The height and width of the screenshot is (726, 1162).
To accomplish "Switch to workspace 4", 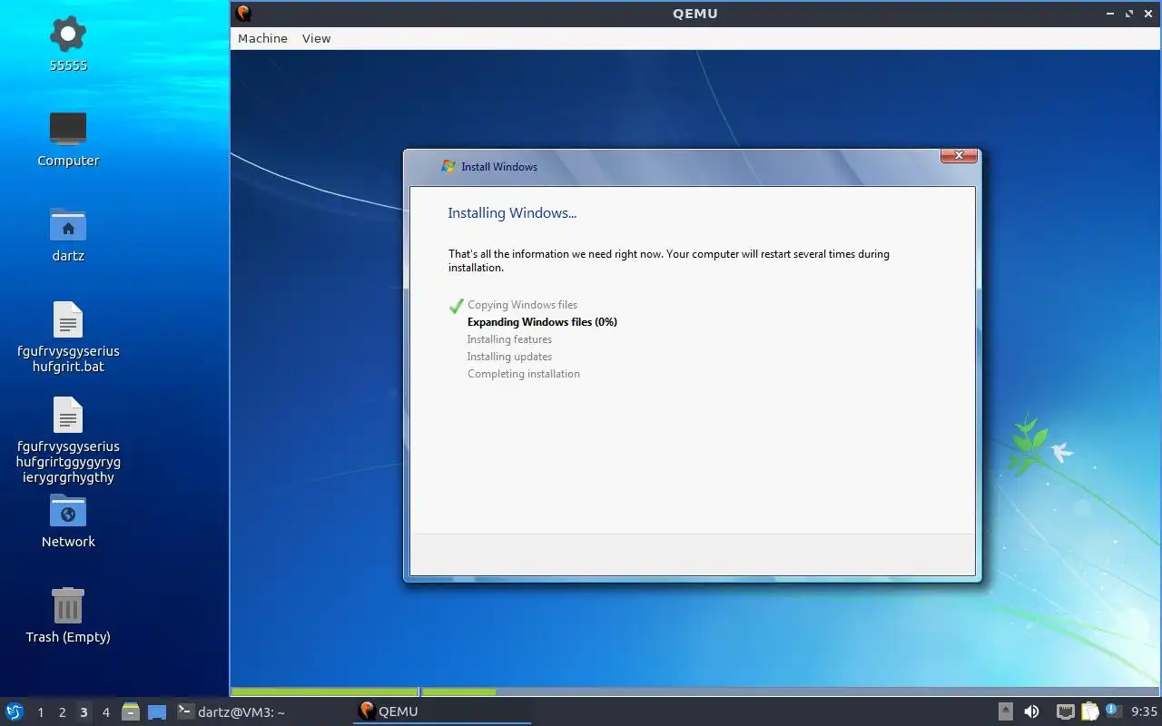I will pyautogui.click(x=106, y=712).
